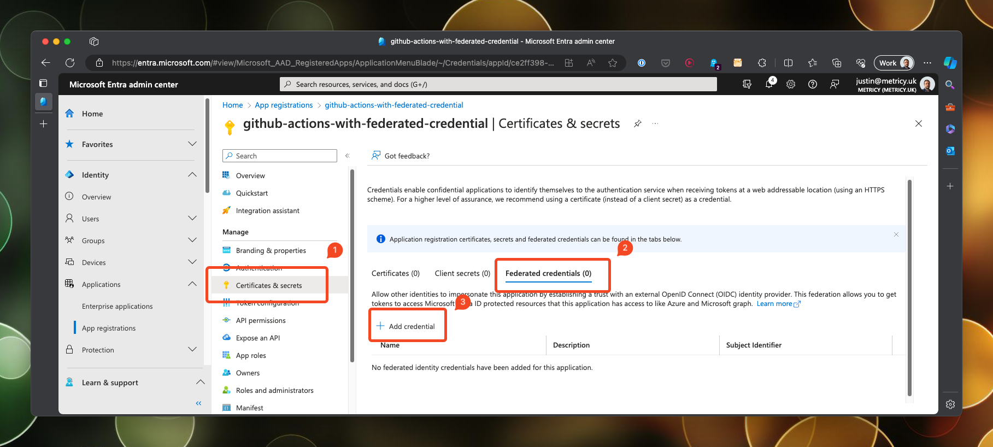Click the browser address bar URL

pyautogui.click(x=333, y=63)
